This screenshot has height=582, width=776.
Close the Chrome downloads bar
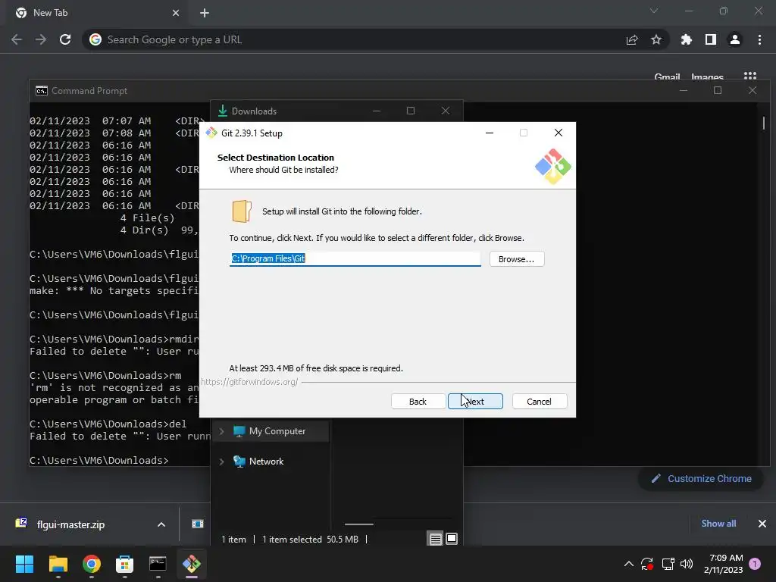[762, 523]
